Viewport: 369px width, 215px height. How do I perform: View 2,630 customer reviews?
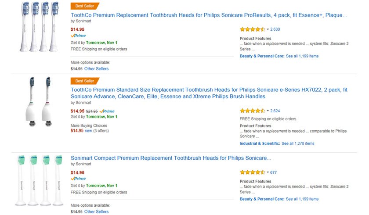tap(275, 29)
